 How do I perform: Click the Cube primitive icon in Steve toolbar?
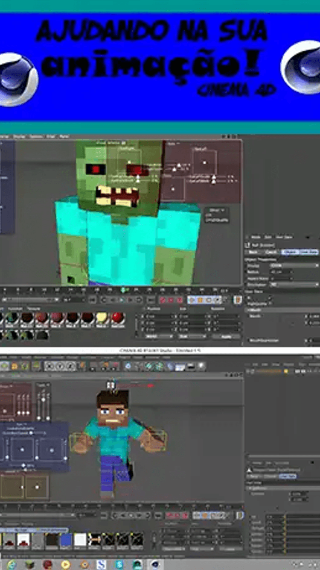(128, 367)
